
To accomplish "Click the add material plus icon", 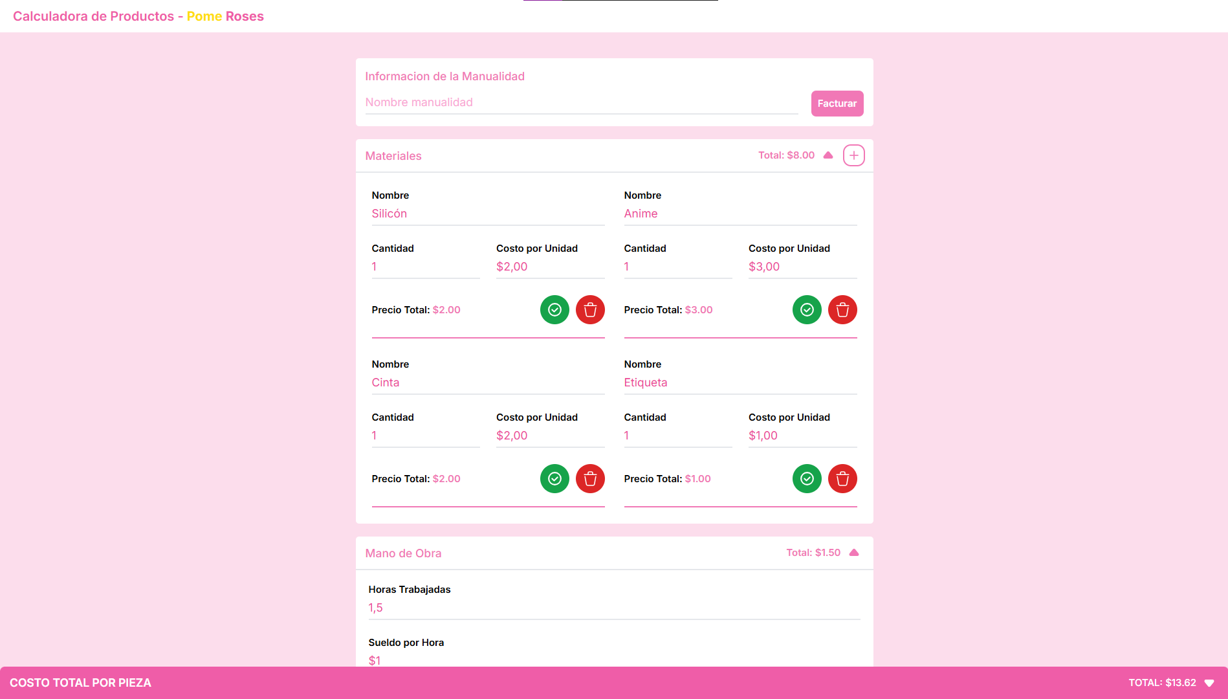I will click(853, 155).
